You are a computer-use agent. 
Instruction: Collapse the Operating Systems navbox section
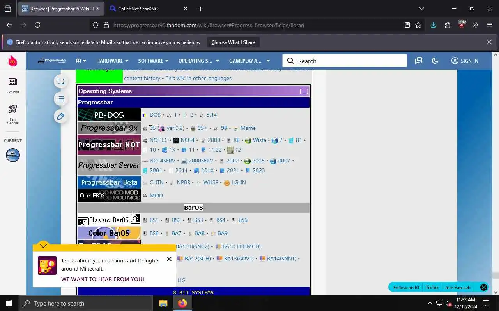304,91
